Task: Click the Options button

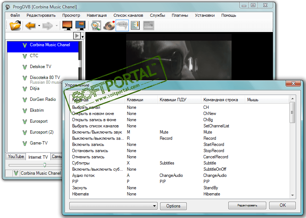Action: (x=173, y=206)
